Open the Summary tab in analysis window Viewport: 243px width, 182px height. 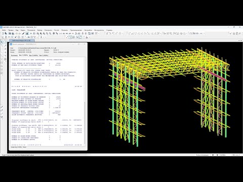(x=14, y=55)
